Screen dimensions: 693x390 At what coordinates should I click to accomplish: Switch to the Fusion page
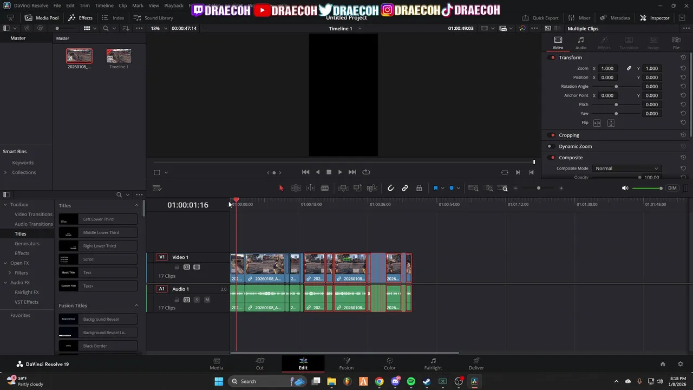coord(346,363)
